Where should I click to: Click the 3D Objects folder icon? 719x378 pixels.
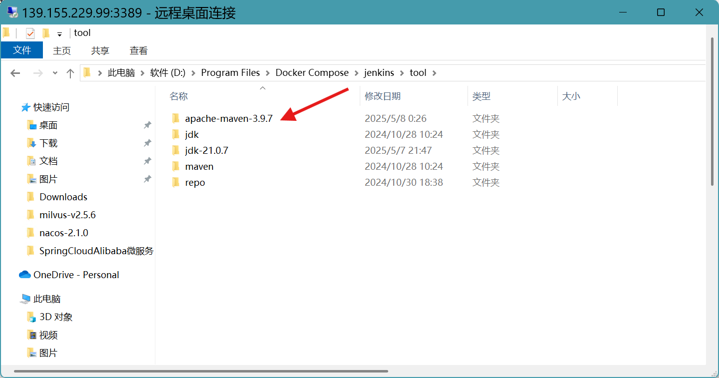(x=31, y=317)
